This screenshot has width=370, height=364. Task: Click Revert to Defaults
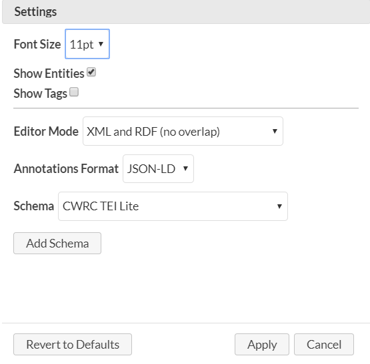coord(73,344)
